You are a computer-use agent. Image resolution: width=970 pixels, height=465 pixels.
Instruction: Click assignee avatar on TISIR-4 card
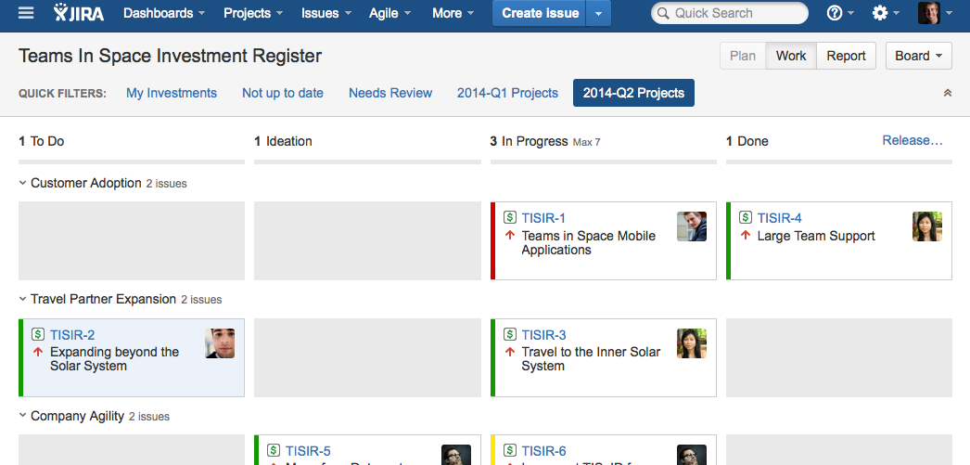pyautogui.click(x=927, y=226)
